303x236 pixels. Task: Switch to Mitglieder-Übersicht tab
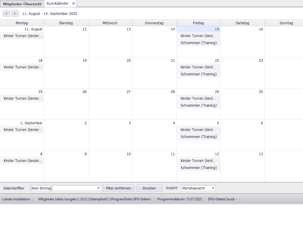click(x=22, y=4)
